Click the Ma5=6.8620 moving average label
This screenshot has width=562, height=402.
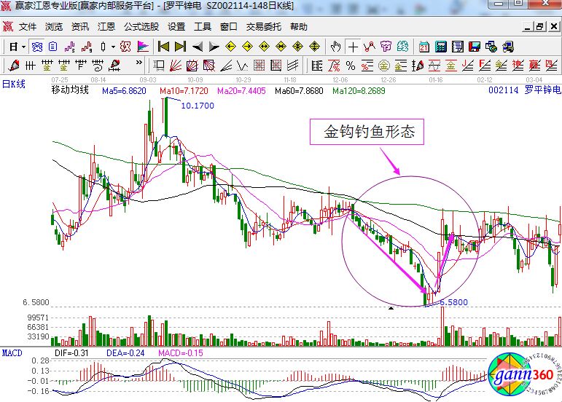[124, 91]
